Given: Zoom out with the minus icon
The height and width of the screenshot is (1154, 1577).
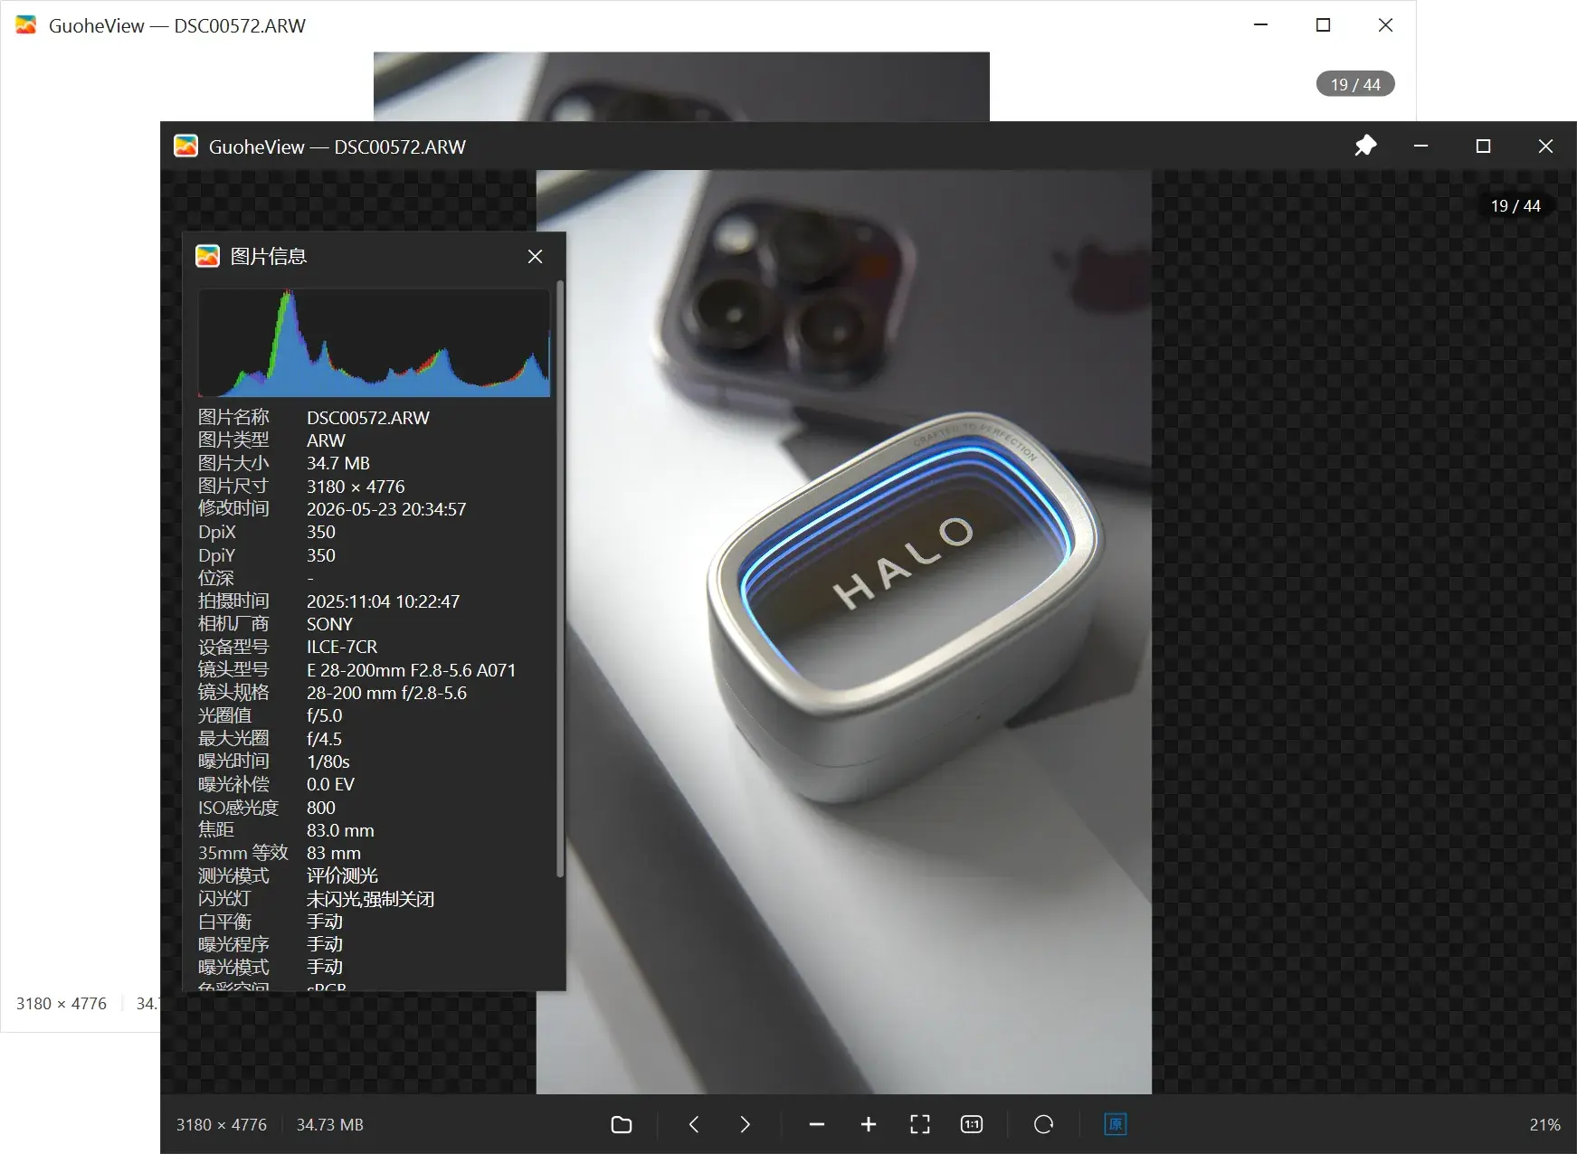Looking at the screenshot, I should click(817, 1124).
